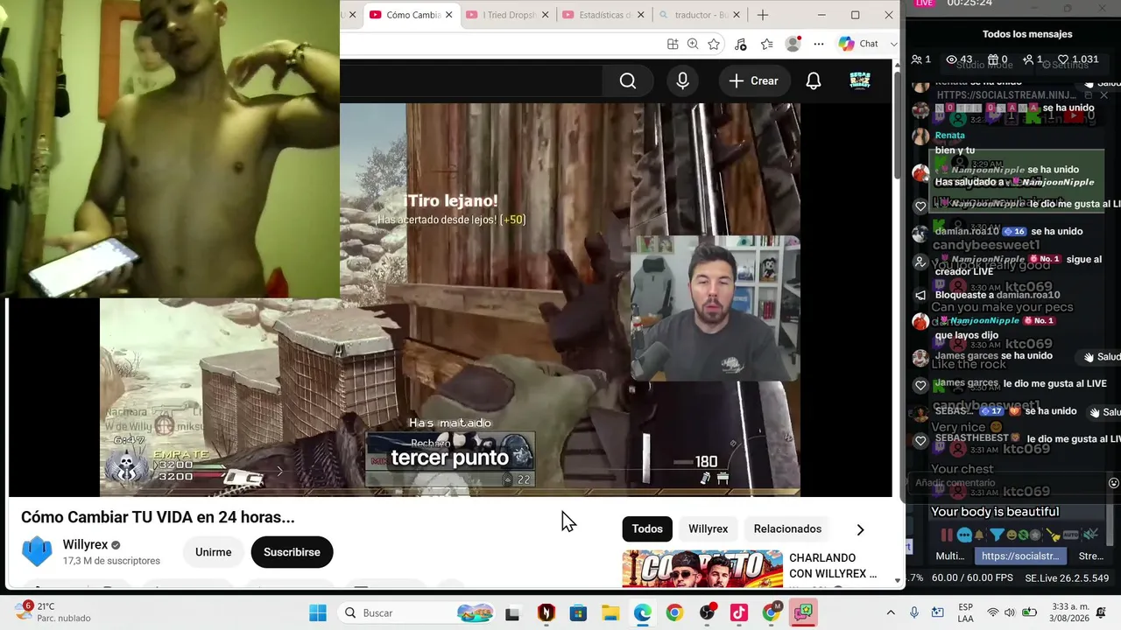Open the Willyrex channel name link

84,544
